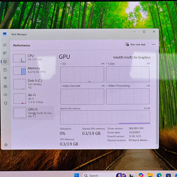Image resolution: width=177 pixels, height=177 pixels.
Task: Open the Processes page icon
Action: 5,53
